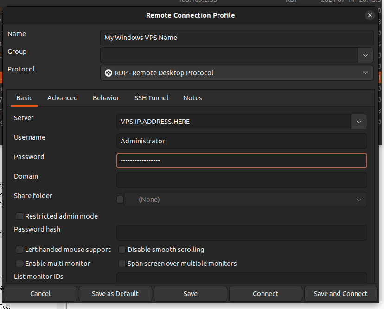
Task: Select the Behavior tab
Action: coord(106,98)
